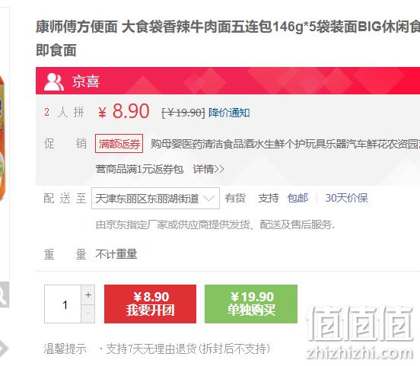The height and width of the screenshot is (366, 420).
Task: Click the chevron arrow in the address selector
Action: [x=208, y=199]
